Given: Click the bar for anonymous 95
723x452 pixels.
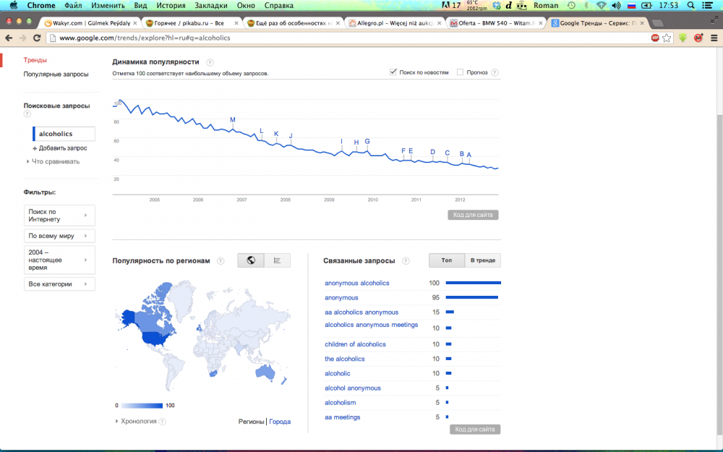Looking at the screenshot, I should click(471, 297).
